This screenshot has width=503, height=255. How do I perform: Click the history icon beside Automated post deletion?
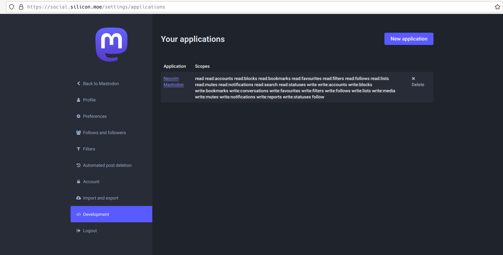coord(78,165)
